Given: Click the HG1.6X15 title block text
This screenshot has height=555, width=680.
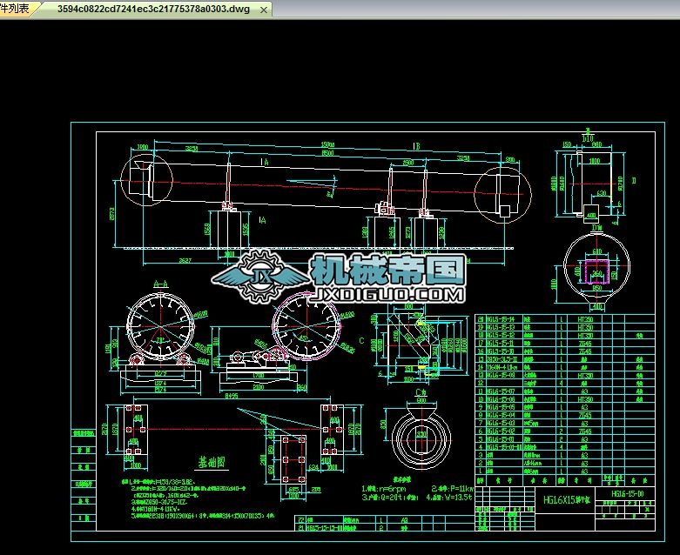Looking at the screenshot, I should pyautogui.click(x=566, y=500).
